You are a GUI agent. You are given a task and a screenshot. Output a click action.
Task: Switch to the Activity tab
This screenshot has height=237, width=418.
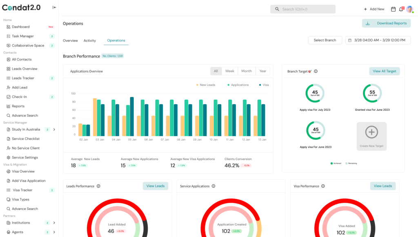(x=89, y=41)
